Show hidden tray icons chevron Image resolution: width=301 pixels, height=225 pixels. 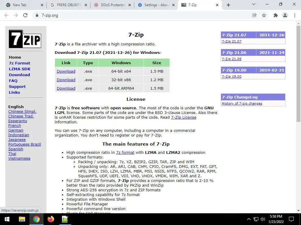point(249,219)
